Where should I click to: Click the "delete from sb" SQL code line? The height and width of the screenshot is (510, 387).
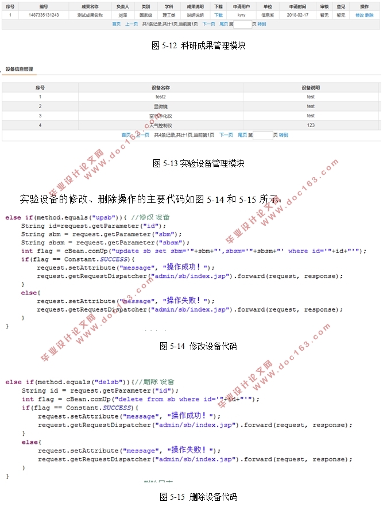140,399
